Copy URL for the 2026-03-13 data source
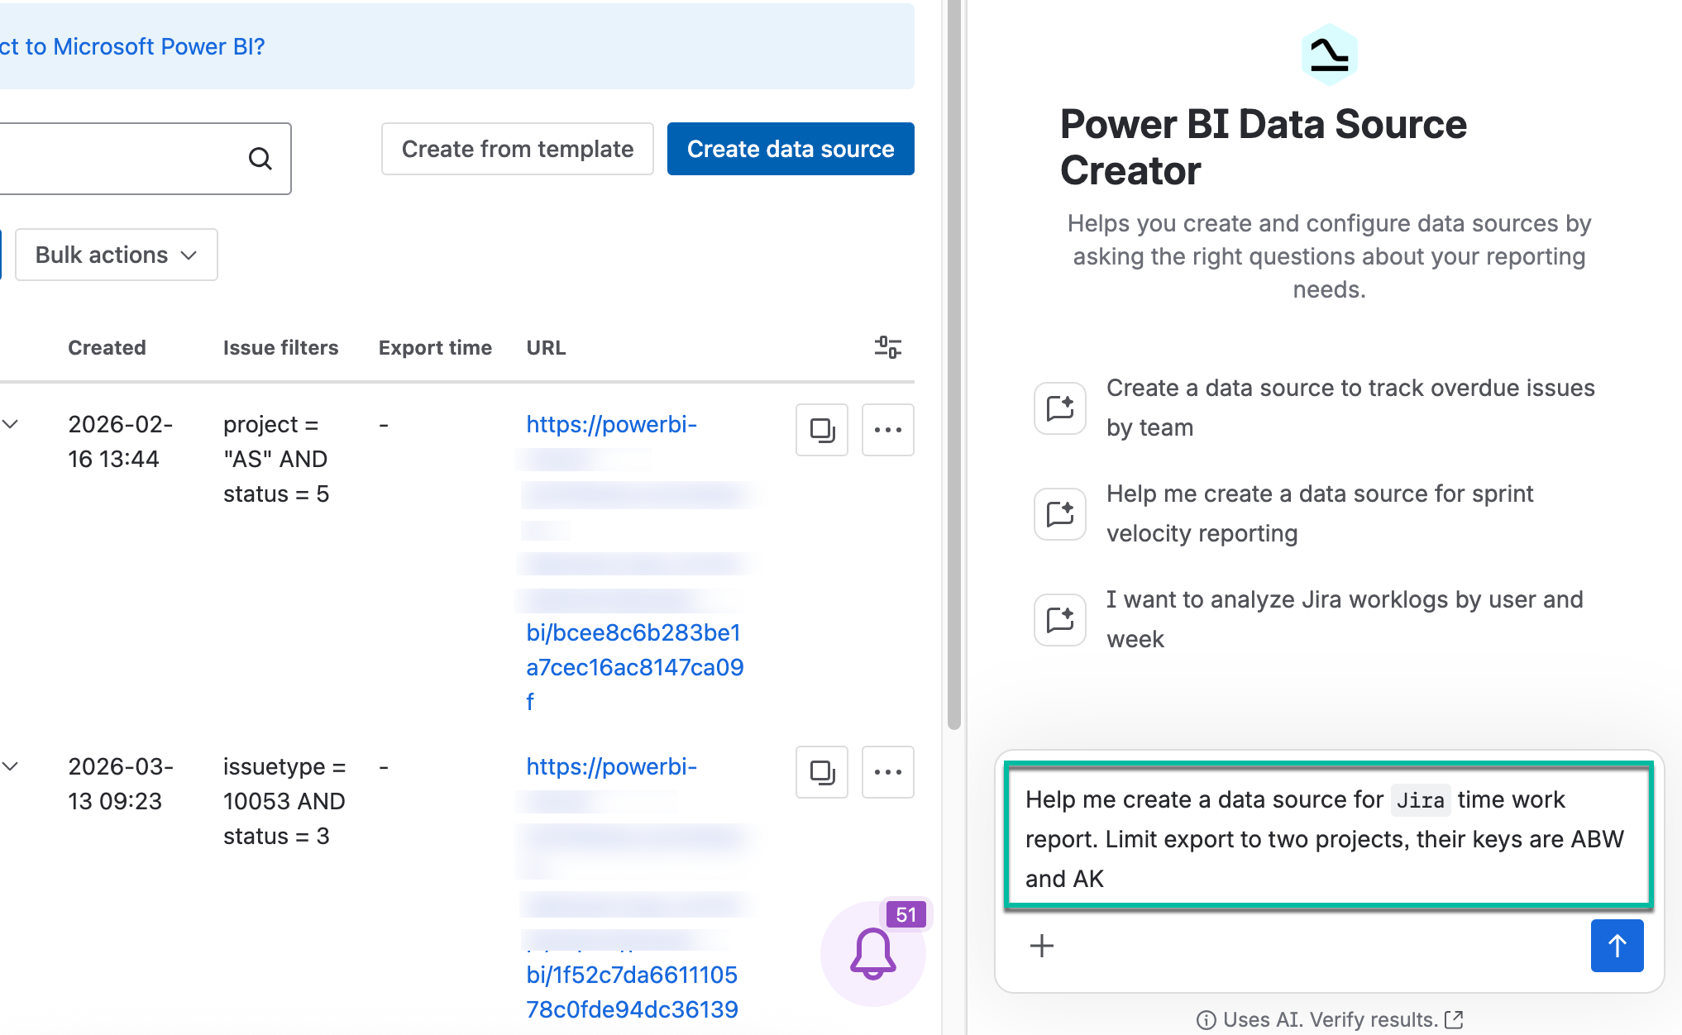Image resolution: width=1682 pixels, height=1035 pixels. tap(822, 772)
